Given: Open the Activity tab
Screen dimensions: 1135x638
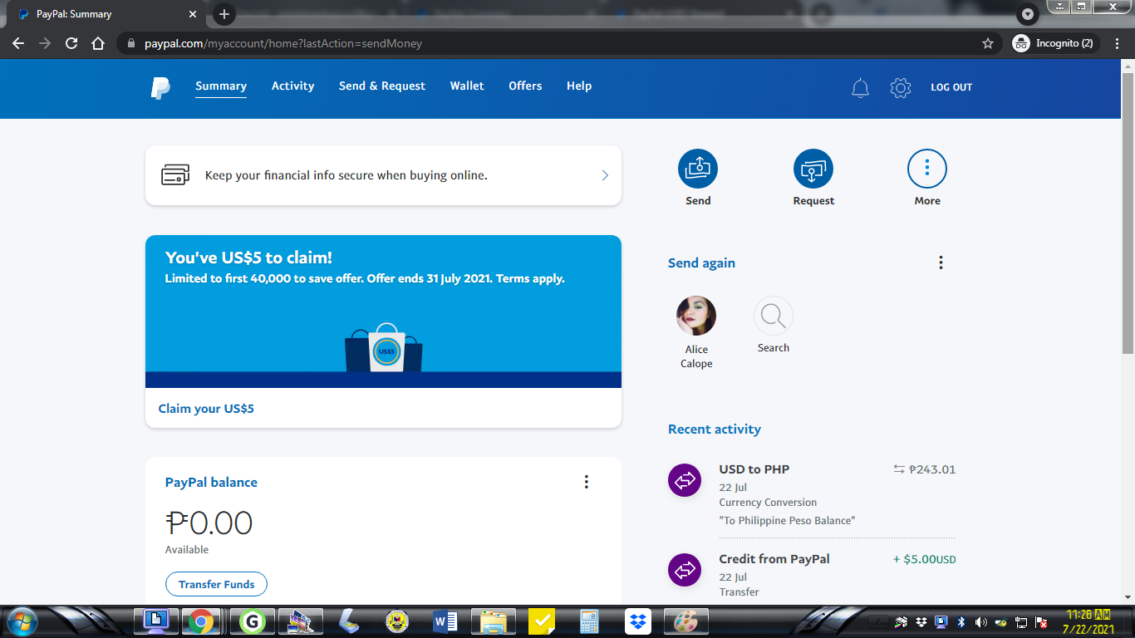Looking at the screenshot, I should click(x=293, y=86).
